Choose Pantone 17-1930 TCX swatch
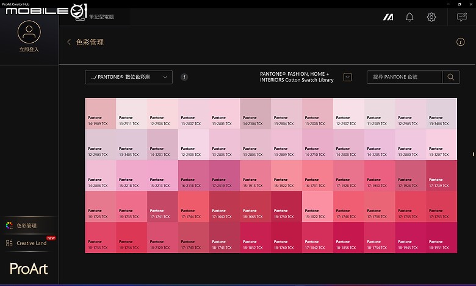The image size is (476, 286). click(x=380, y=175)
